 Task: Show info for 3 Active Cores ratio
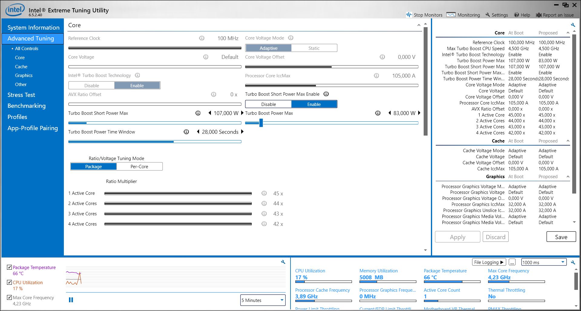point(264,214)
